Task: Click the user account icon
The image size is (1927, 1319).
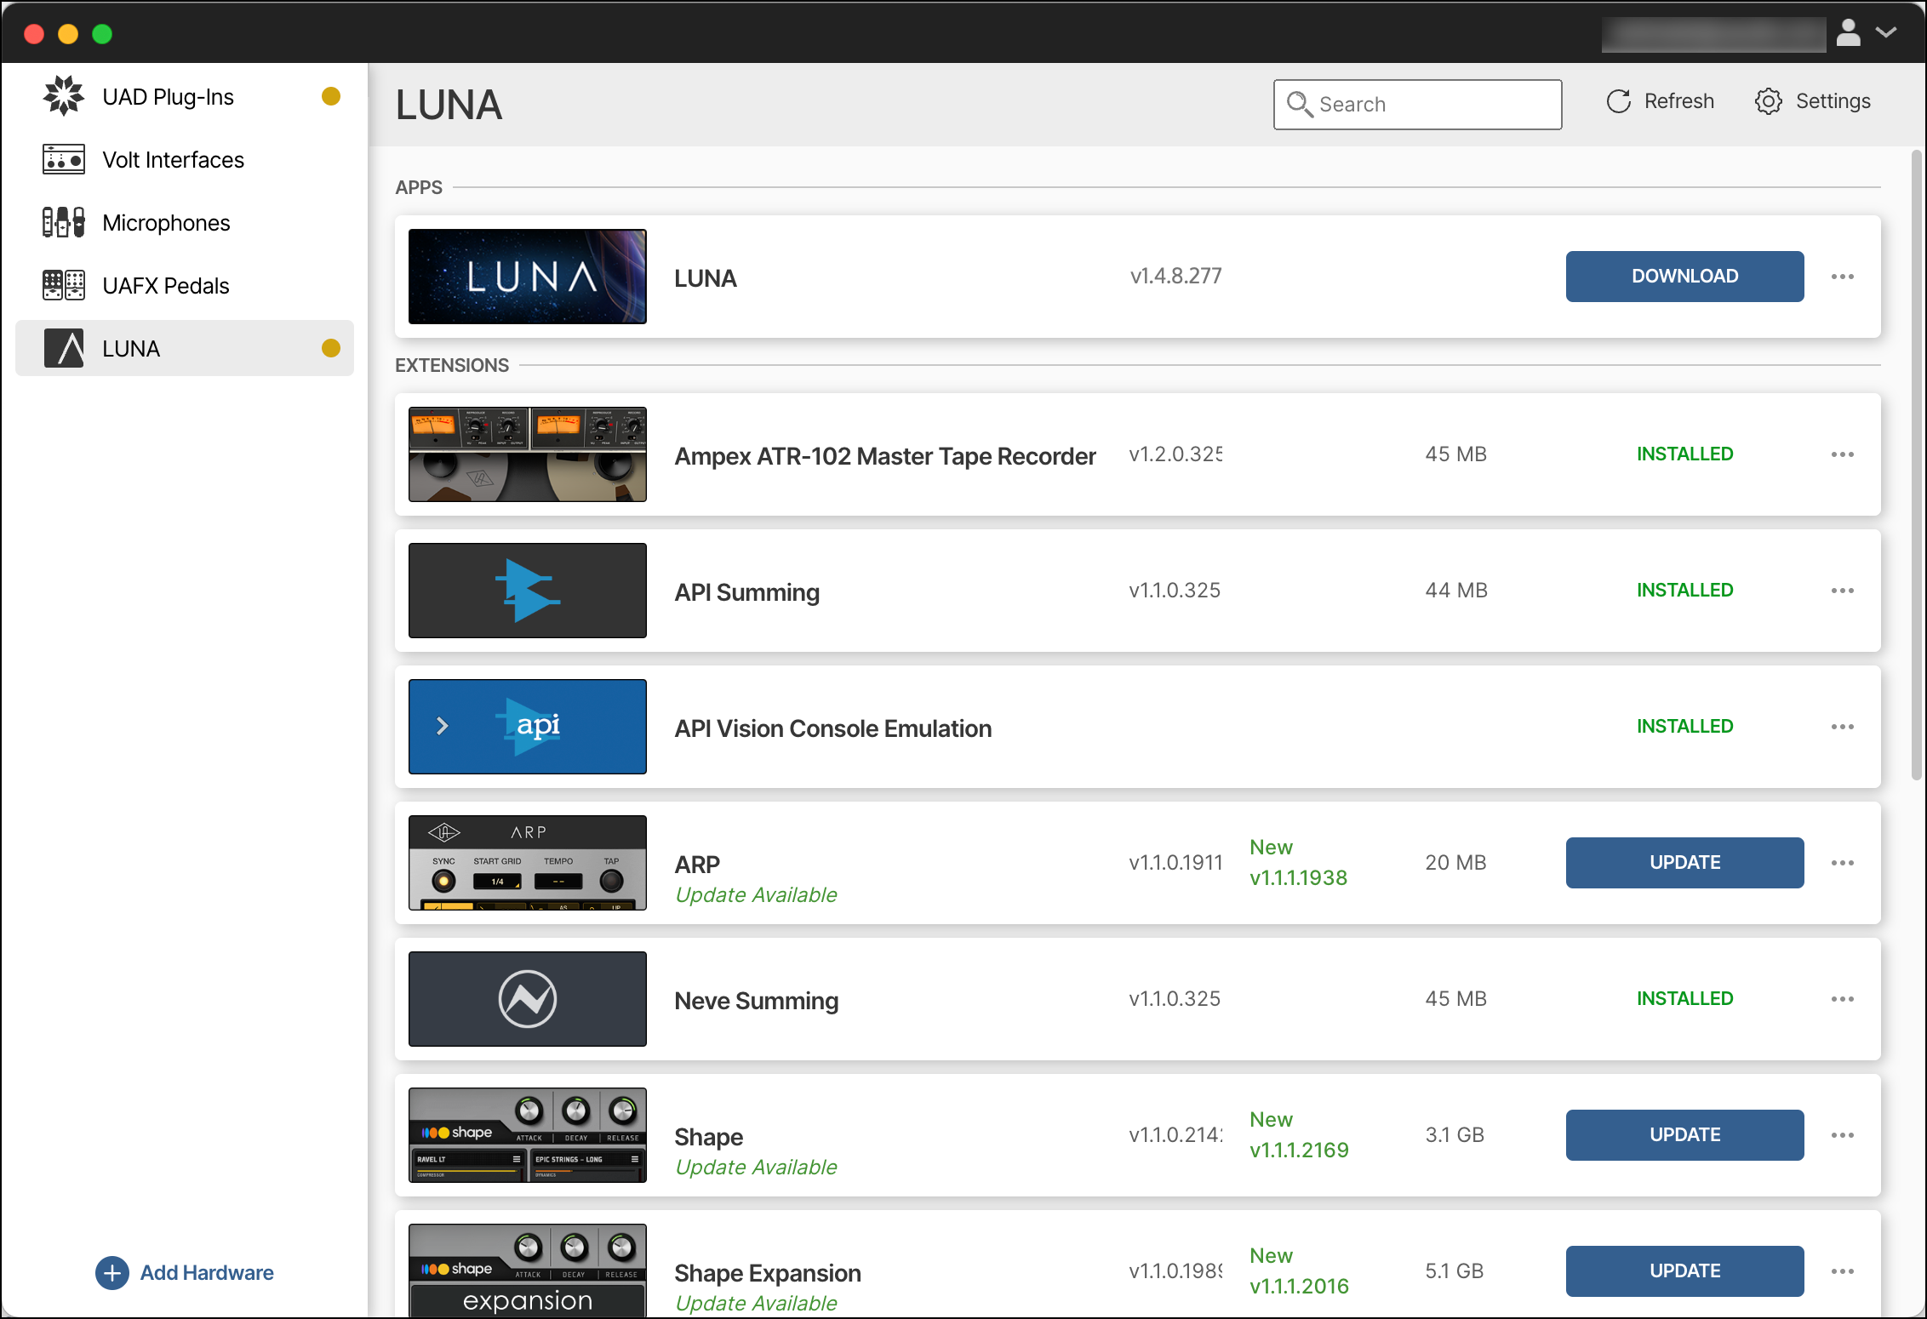Action: (x=1849, y=33)
